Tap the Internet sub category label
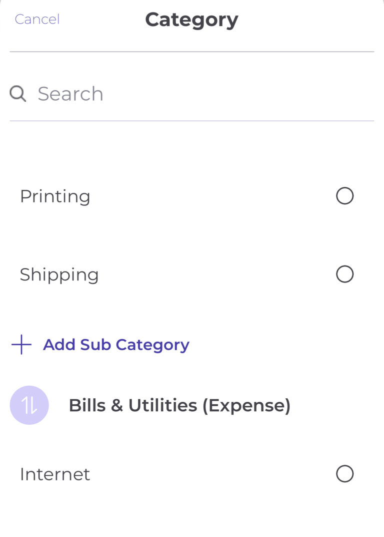The image size is (384, 537). click(x=55, y=474)
